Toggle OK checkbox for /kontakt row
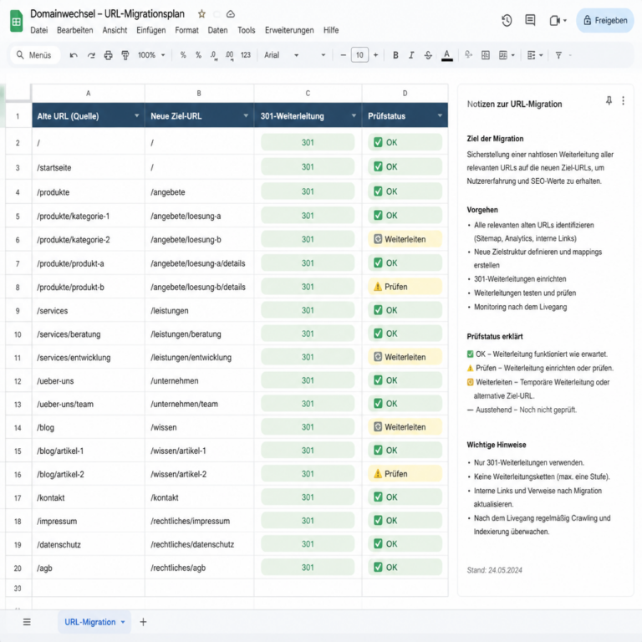Image resolution: width=642 pixels, height=642 pixels. point(378,497)
